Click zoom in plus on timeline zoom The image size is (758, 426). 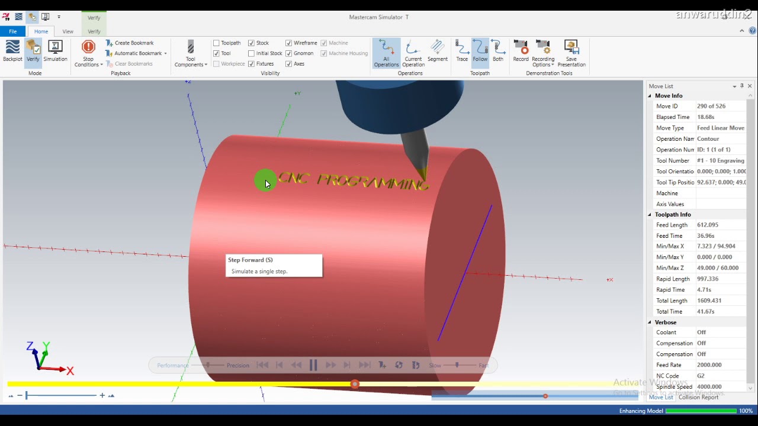coord(102,395)
